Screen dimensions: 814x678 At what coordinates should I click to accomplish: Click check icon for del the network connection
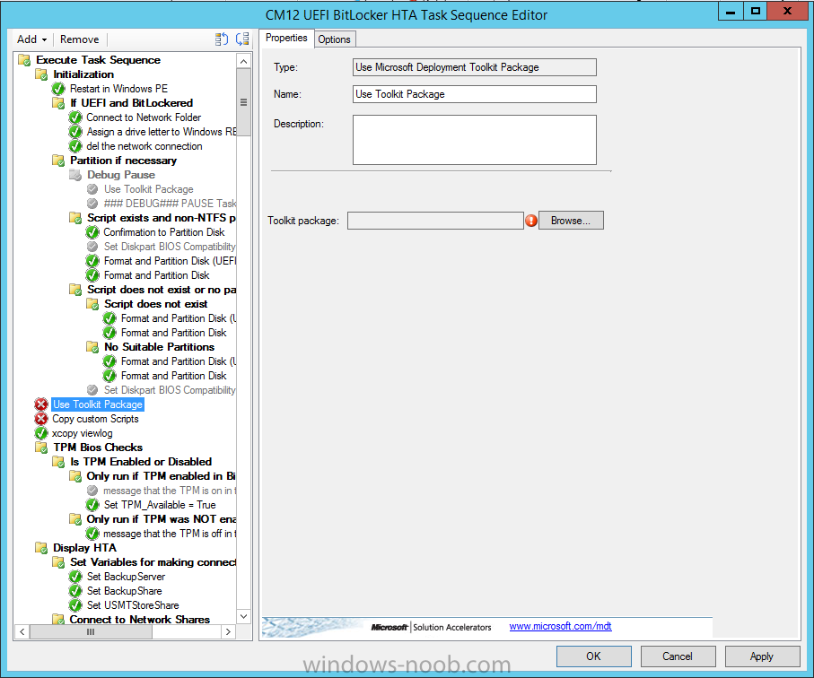coord(75,146)
